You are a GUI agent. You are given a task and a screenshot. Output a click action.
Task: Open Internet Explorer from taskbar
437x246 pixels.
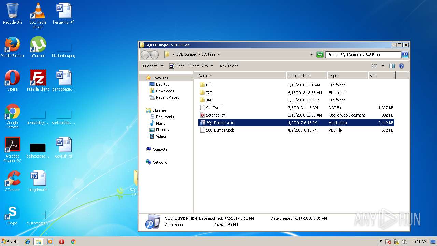[27, 242]
